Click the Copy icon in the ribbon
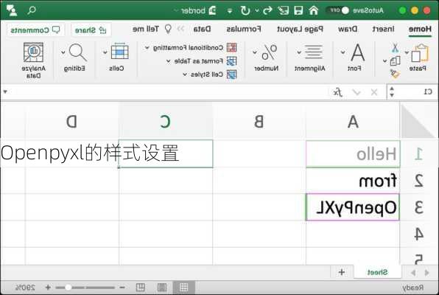439x295 pixels. (395, 61)
